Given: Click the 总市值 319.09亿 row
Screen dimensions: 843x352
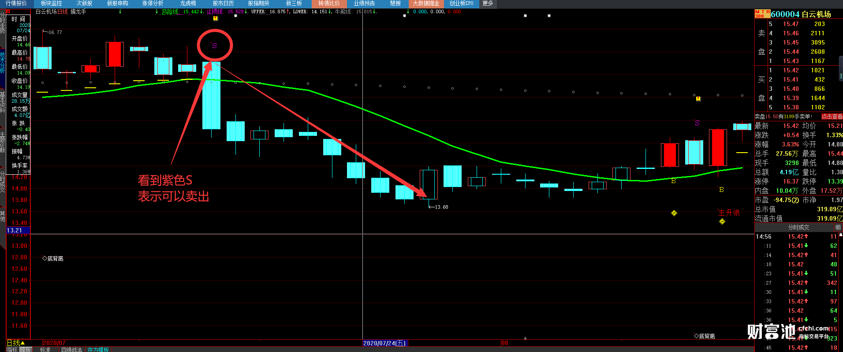Looking at the screenshot, I should (798, 209).
